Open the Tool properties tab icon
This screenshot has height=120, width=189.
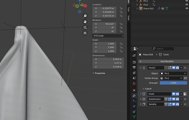click(x=134, y=55)
